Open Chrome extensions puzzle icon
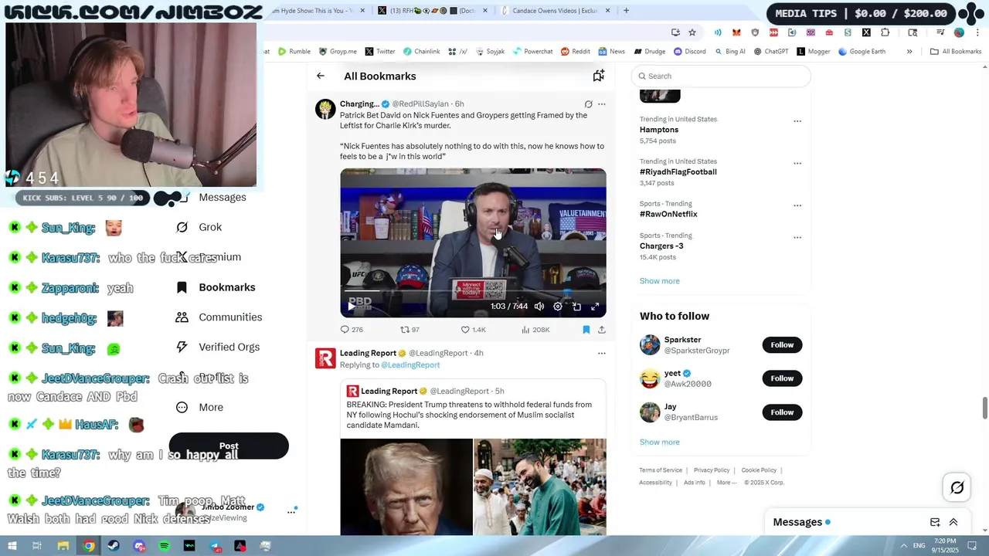The height and width of the screenshot is (556, 989). point(885,32)
